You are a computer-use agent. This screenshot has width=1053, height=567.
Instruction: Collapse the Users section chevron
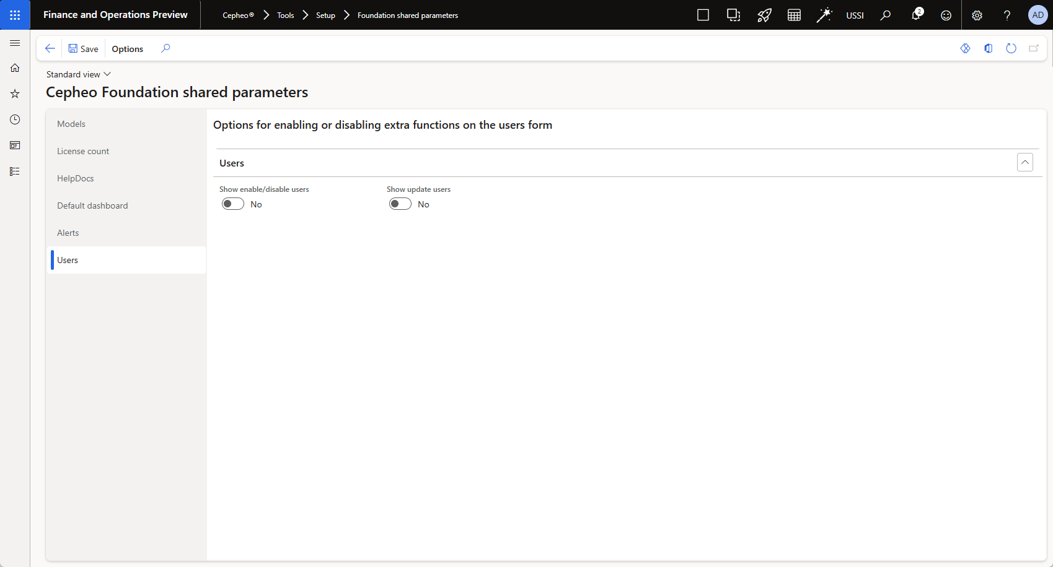[x=1025, y=162]
